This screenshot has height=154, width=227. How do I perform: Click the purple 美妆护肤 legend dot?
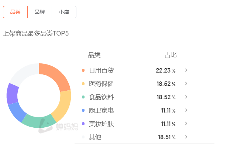[83, 124]
